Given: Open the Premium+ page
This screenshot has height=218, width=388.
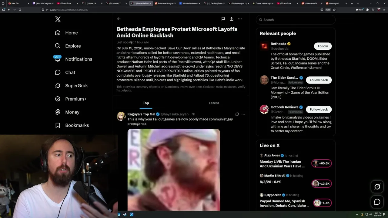Looking at the screenshot, I should click(x=71, y=99).
